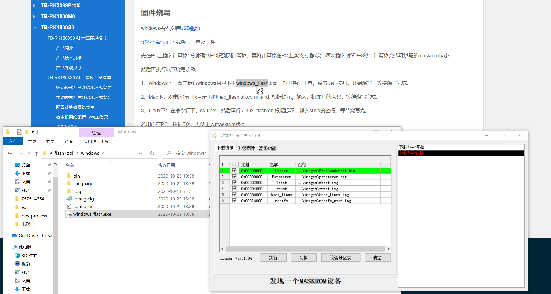The height and width of the screenshot is (294, 551).
Task: Expand the TB-RK3399ProX tree section
Action: [35, 5]
